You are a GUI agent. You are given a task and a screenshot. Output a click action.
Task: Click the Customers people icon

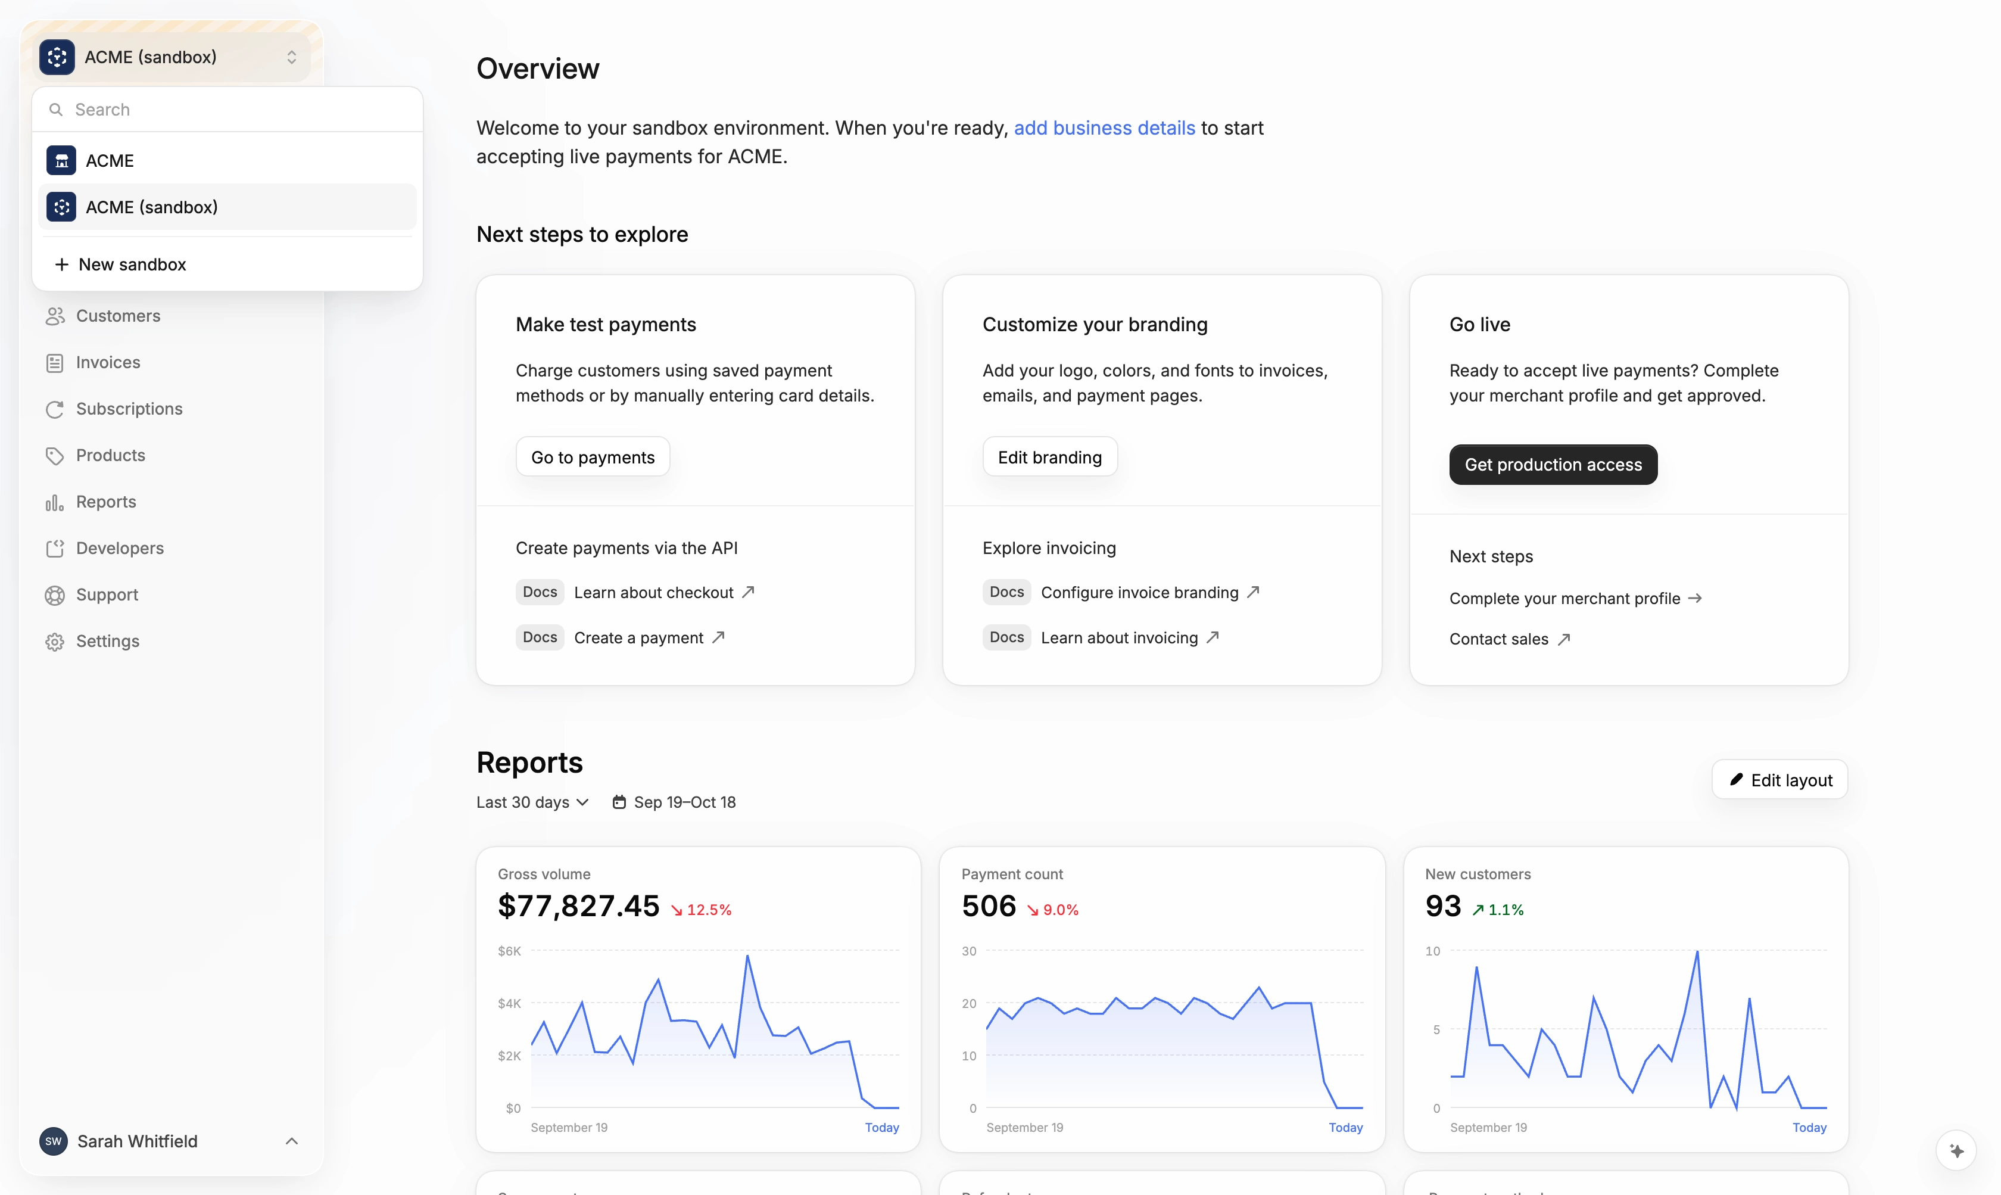coord(55,316)
